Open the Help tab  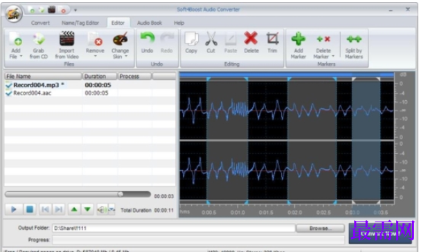[x=179, y=23]
